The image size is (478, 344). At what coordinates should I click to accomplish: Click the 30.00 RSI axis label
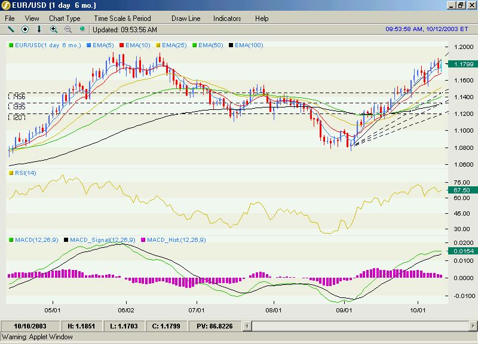tap(462, 229)
